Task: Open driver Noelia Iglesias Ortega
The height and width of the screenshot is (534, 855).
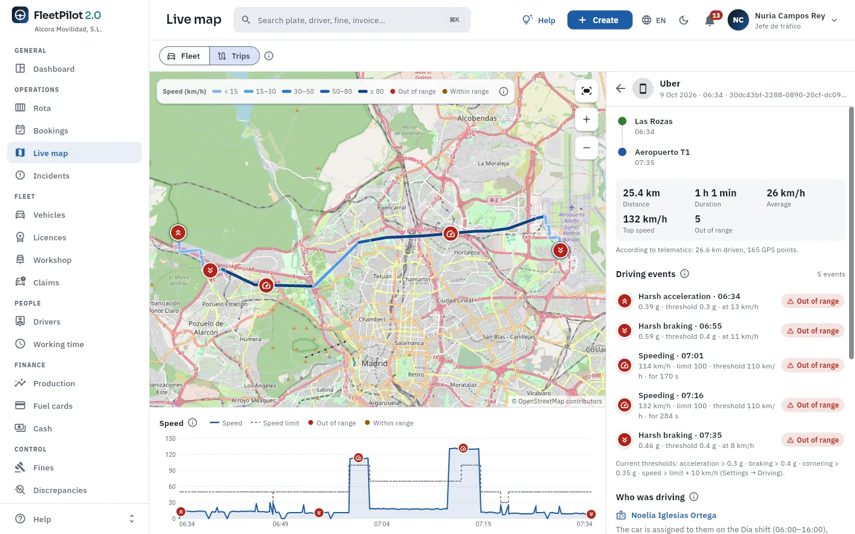Action: click(673, 515)
